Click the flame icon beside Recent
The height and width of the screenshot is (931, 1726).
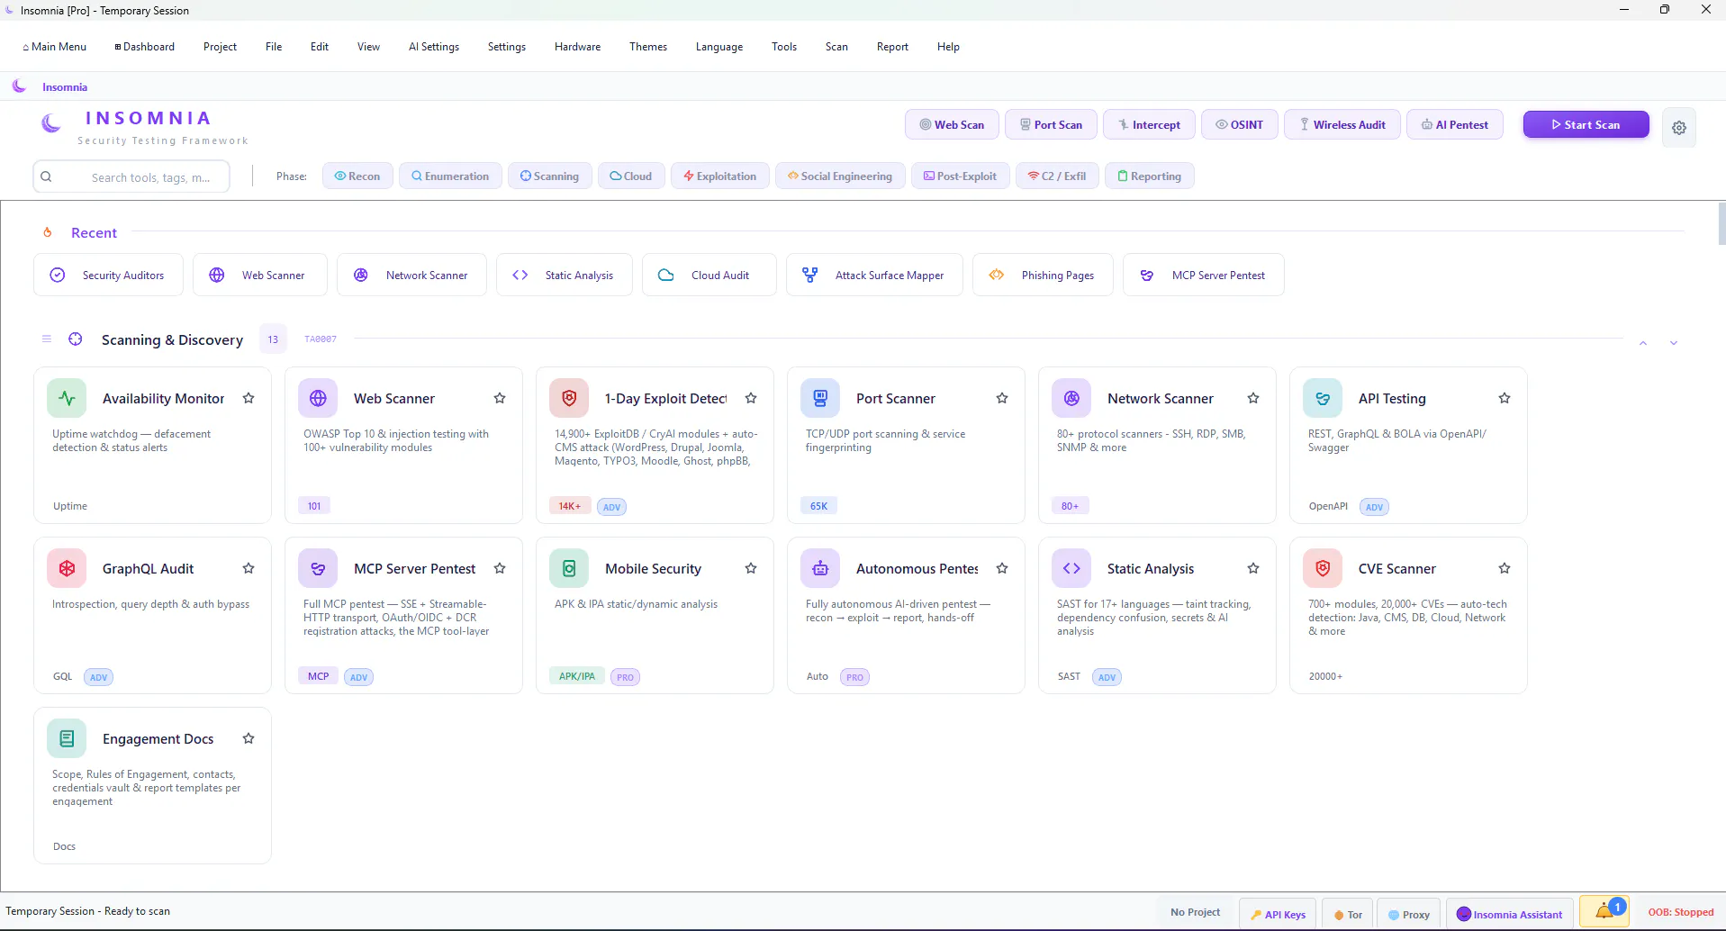[x=48, y=232]
